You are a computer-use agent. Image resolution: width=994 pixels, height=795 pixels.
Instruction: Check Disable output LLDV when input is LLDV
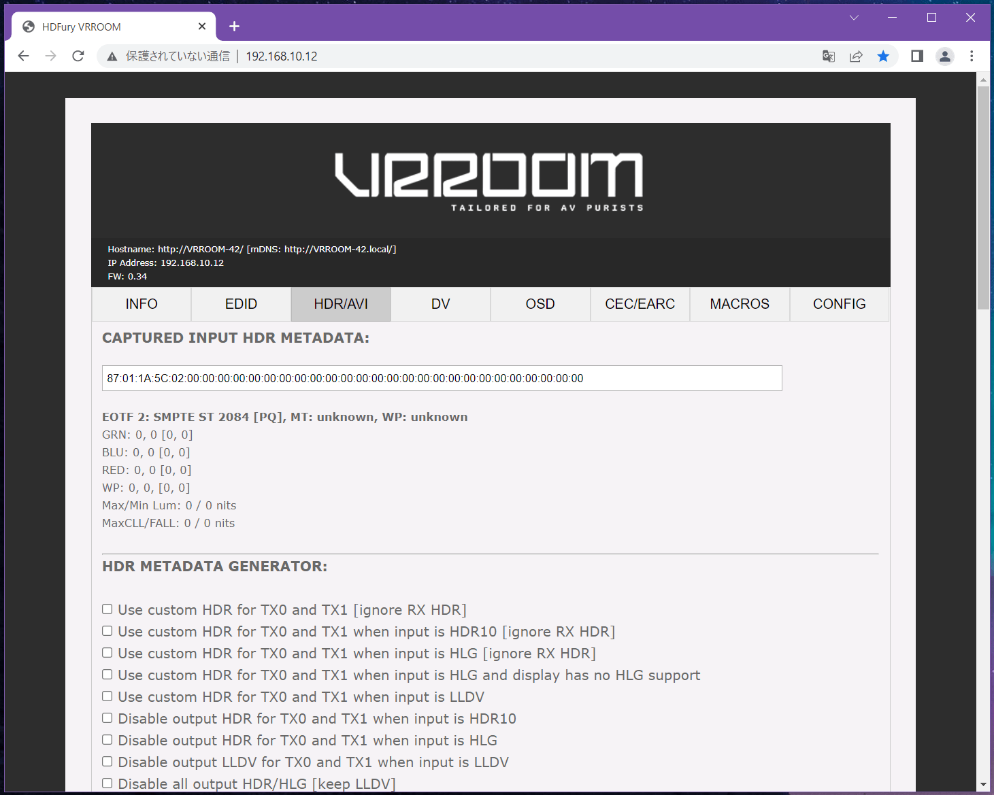tap(107, 762)
